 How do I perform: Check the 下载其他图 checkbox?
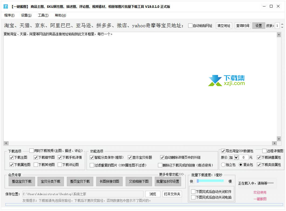point(36,165)
